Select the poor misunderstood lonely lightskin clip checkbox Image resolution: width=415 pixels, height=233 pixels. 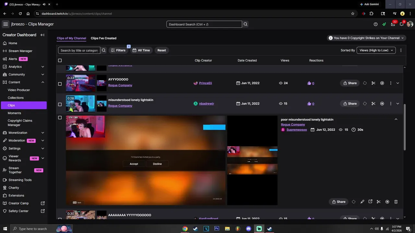tap(60, 117)
